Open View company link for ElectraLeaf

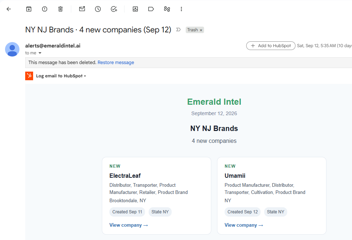128,225
